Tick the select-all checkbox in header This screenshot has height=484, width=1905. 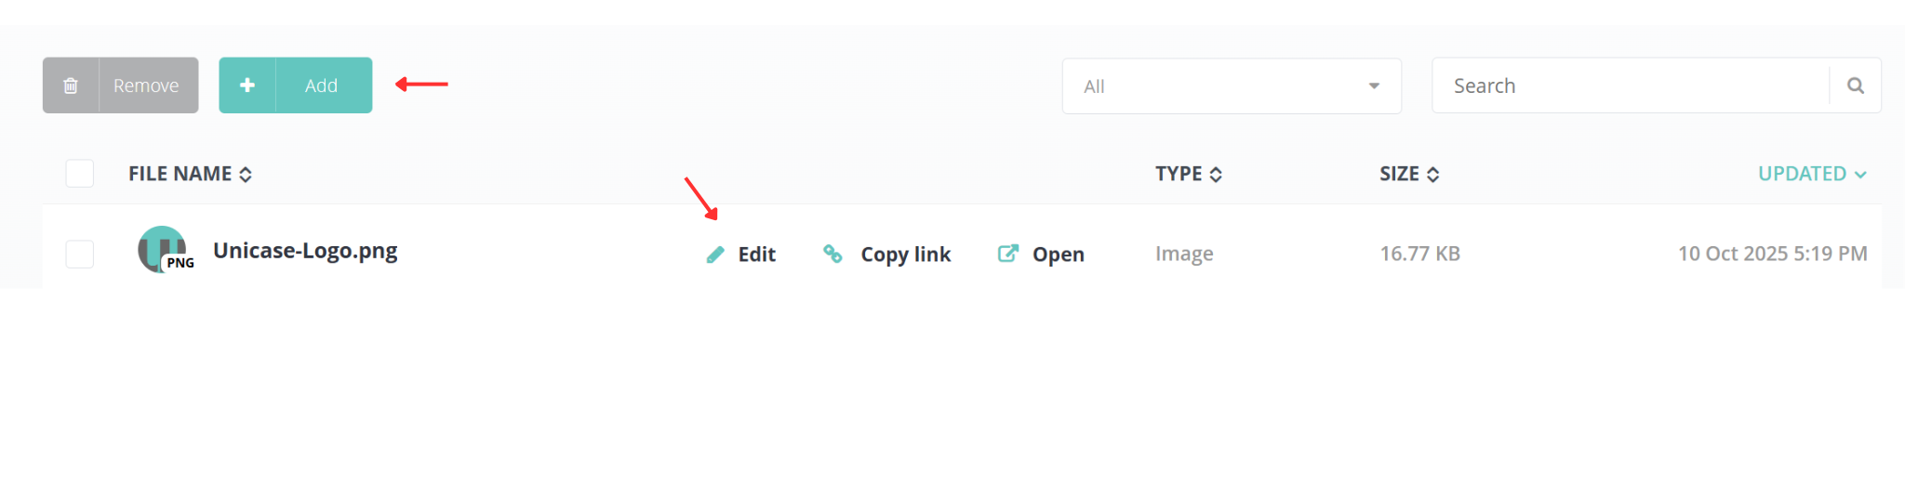(x=80, y=174)
